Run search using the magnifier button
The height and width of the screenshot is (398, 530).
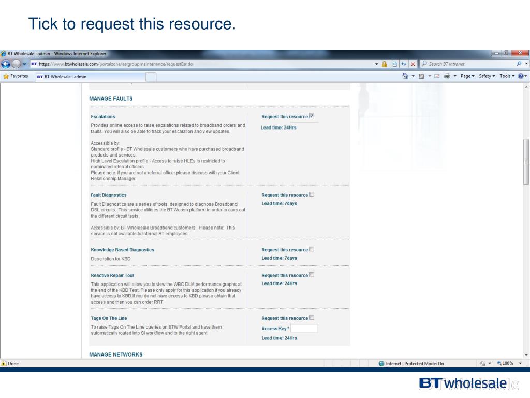(519, 64)
